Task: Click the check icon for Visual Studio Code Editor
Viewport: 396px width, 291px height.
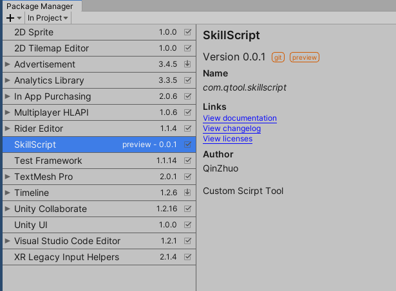Action: coord(187,241)
